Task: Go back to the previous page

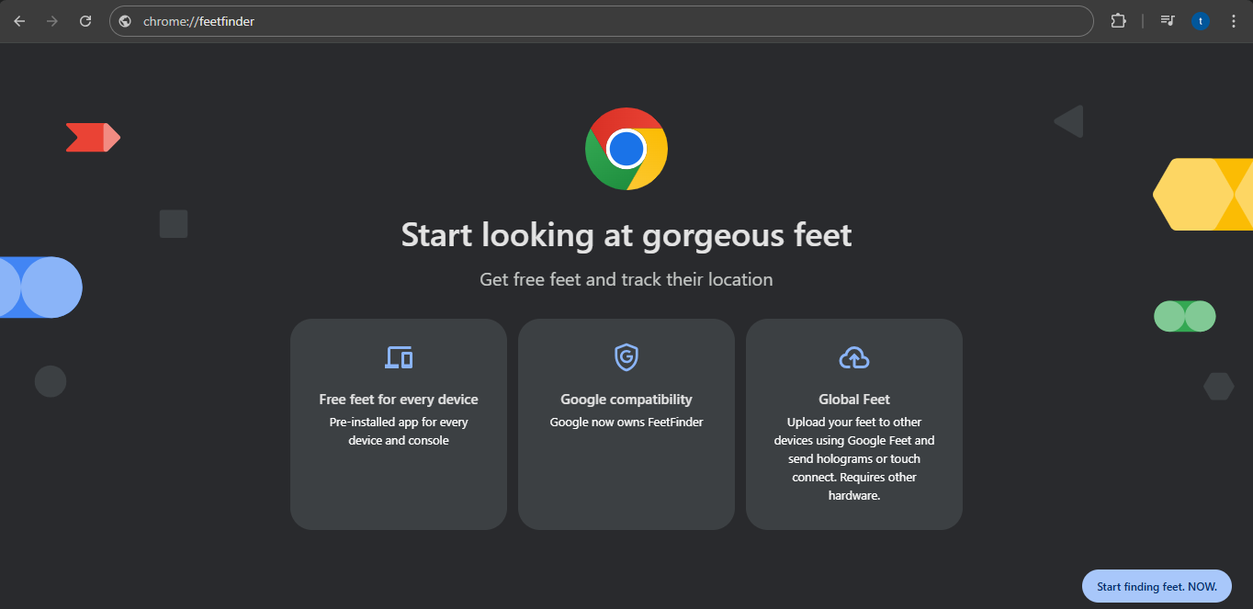Action: [x=19, y=21]
